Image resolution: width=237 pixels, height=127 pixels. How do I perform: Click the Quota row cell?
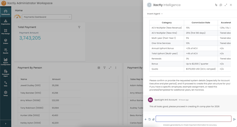pyautogui.click(x=167, y=69)
